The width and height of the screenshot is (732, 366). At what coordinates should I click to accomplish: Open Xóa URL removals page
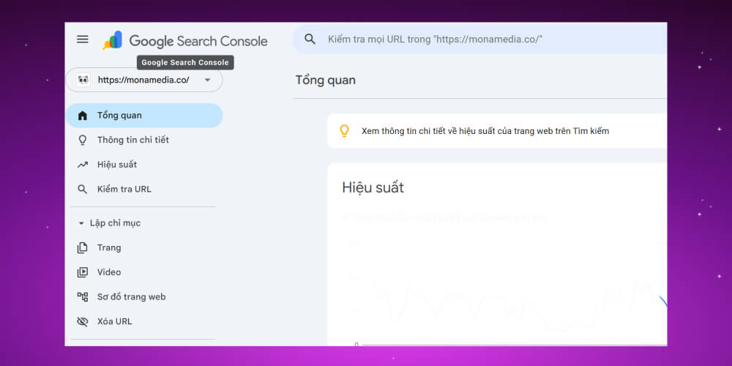tap(144, 321)
